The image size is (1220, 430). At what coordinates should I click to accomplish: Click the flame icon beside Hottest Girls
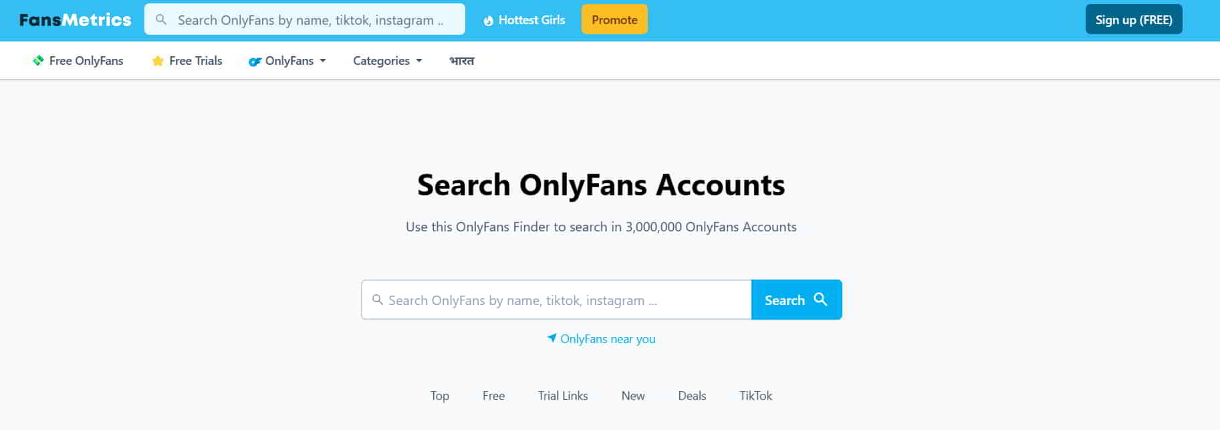(x=489, y=21)
